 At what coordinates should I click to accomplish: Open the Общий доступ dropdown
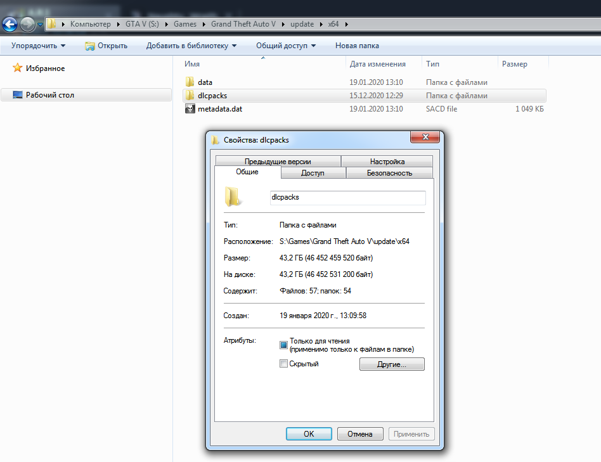pos(286,46)
